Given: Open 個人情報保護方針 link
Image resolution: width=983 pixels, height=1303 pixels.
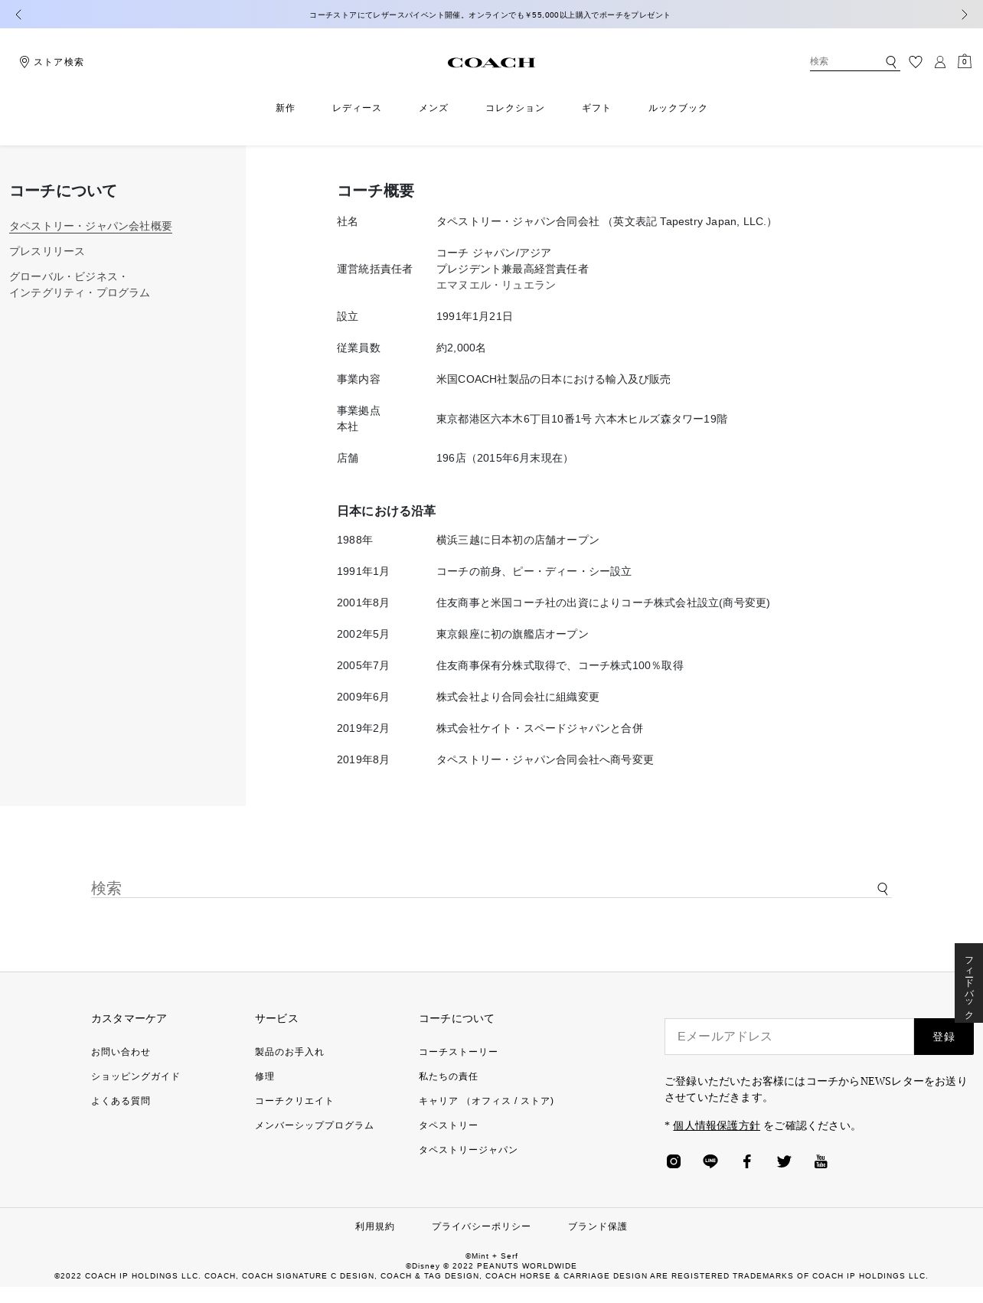Looking at the screenshot, I should [717, 1125].
